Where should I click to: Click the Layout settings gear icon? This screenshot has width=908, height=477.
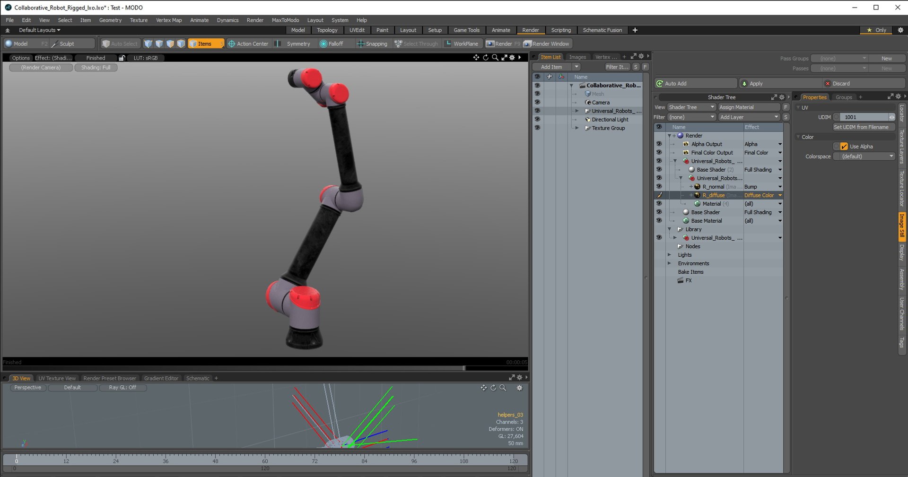(x=900, y=30)
